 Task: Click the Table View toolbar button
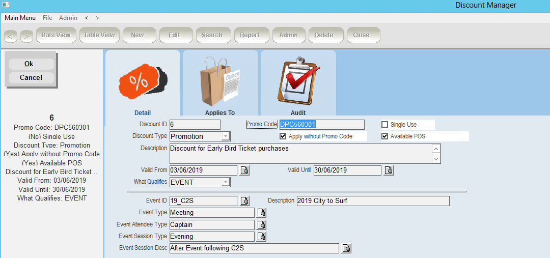coord(99,35)
